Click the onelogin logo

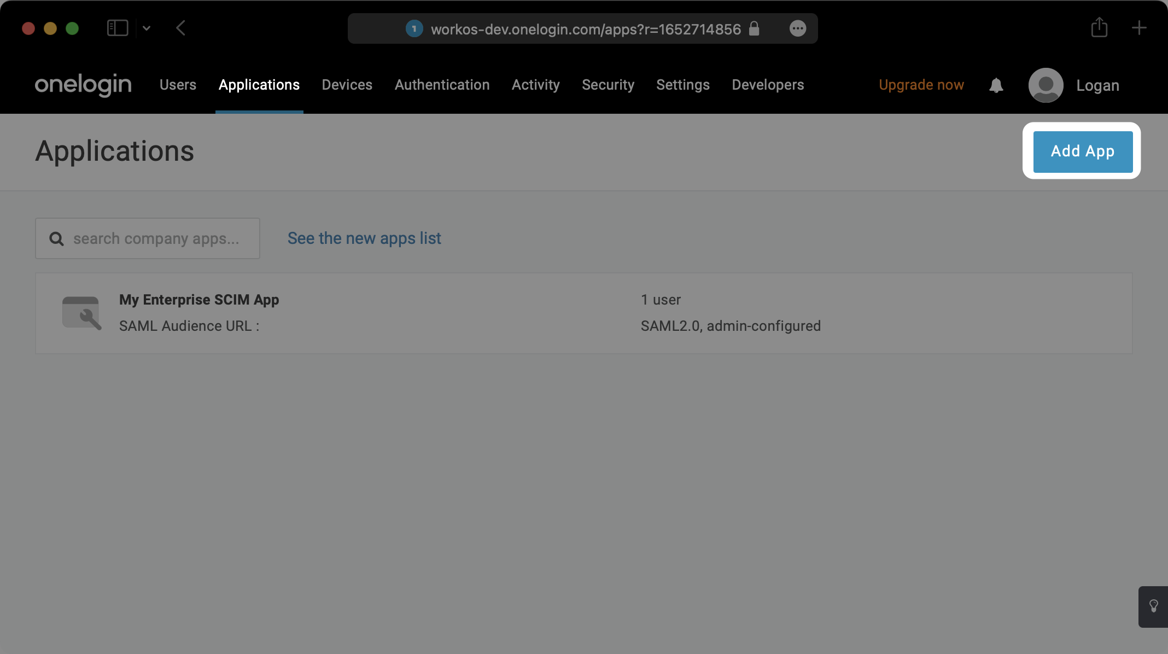(83, 85)
